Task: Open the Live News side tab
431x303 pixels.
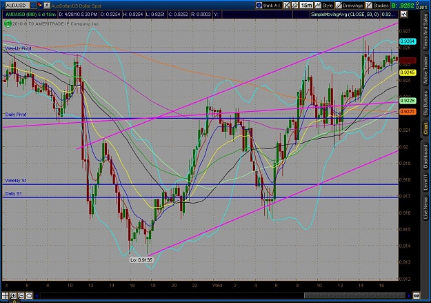Action: click(425, 208)
